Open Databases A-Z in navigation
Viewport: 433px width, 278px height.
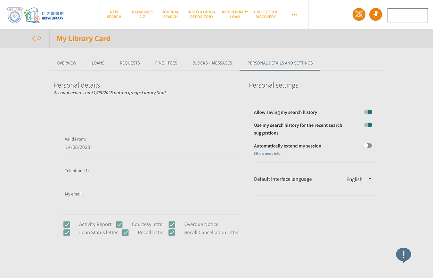pos(142,14)
